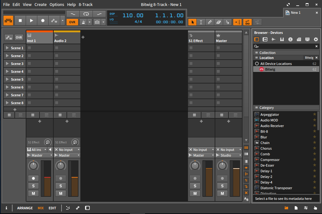Collapse the Category section header

coord(286,108)
